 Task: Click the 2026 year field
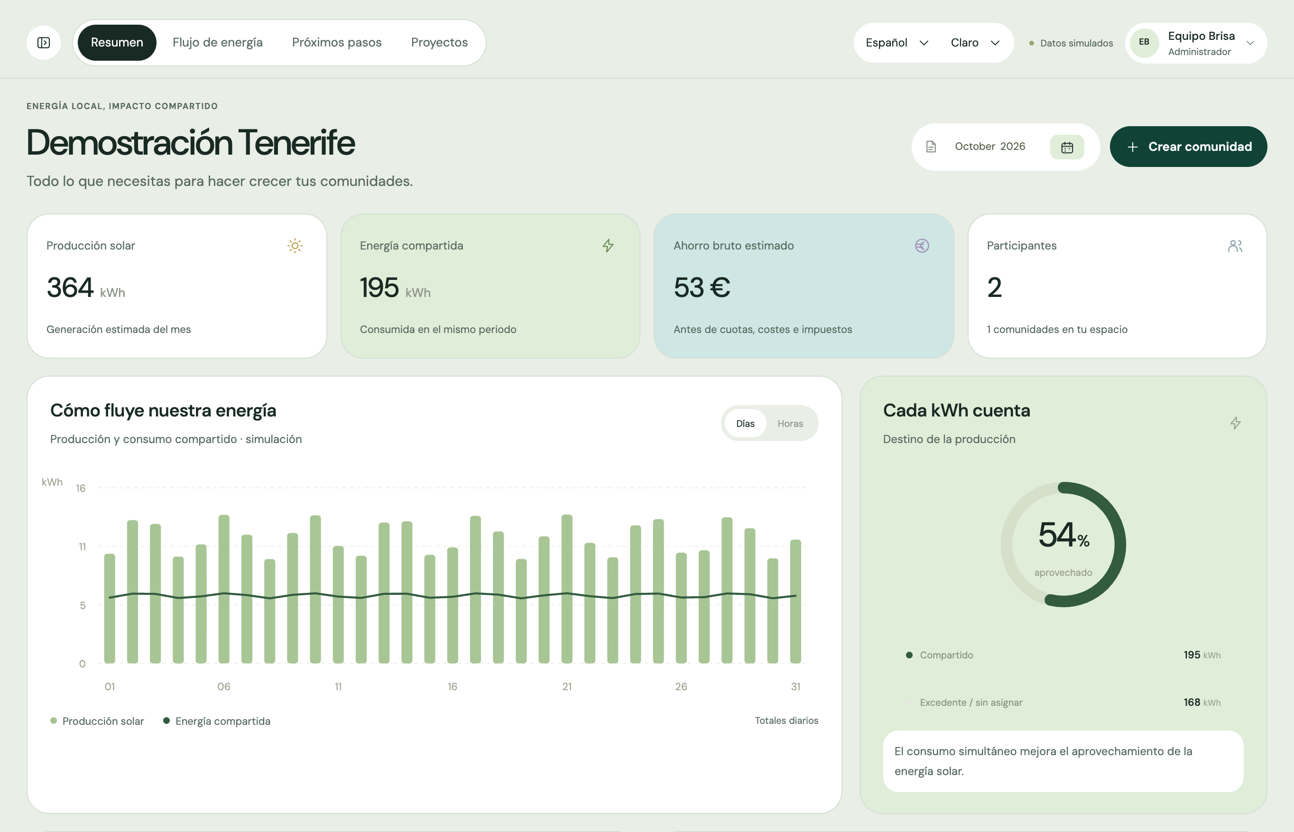(x=1013, y=147)
